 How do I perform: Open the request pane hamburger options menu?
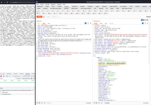[90, 23]
